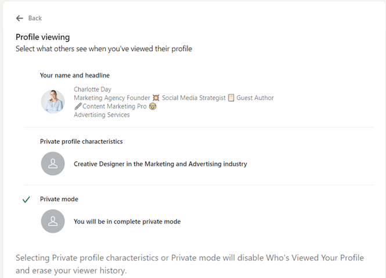Screen dimensions: 386x278
Task: Click the Social Media Strategist headline text
Action: point(193,98)
